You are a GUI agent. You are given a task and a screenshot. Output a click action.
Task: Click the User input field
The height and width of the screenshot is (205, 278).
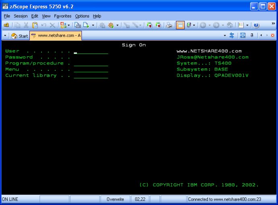[x=91, y=52]
